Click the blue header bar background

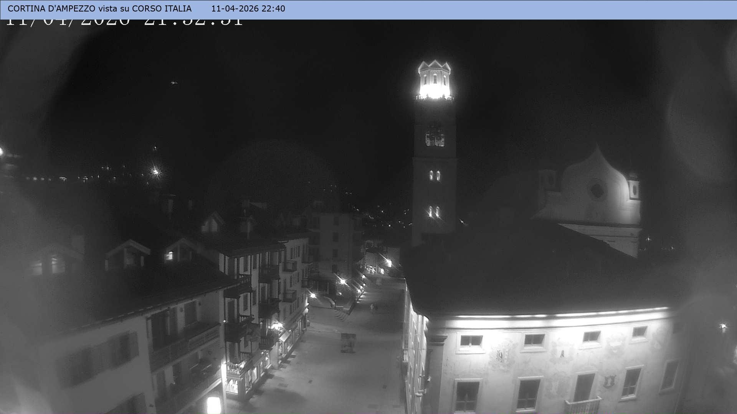pyautogui.click(x=499, y=9)
